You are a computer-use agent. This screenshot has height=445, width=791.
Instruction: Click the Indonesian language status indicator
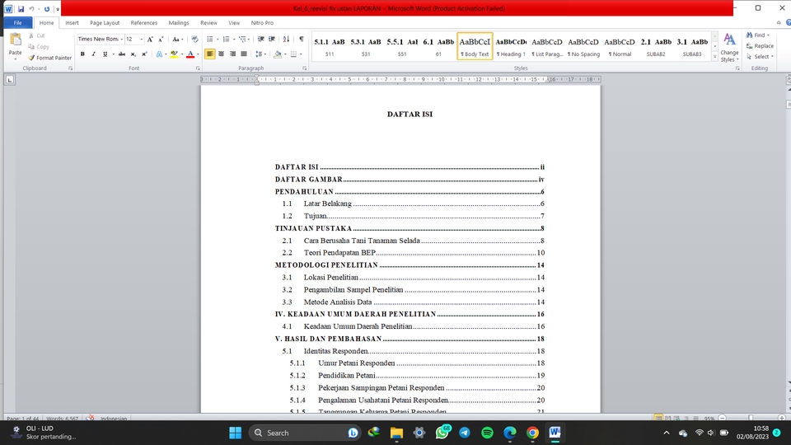[x=114, y=419]
